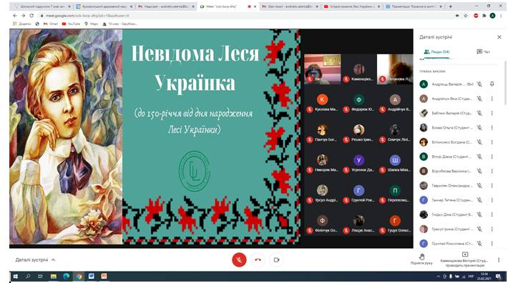The width and height of the screenshot is (508, 283).
Task: Open more options menu in bottom bar
Action: coord(499,259)
